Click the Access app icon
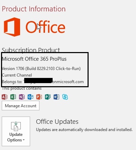The width and height of the screenshot is (136, 150). 4,97
